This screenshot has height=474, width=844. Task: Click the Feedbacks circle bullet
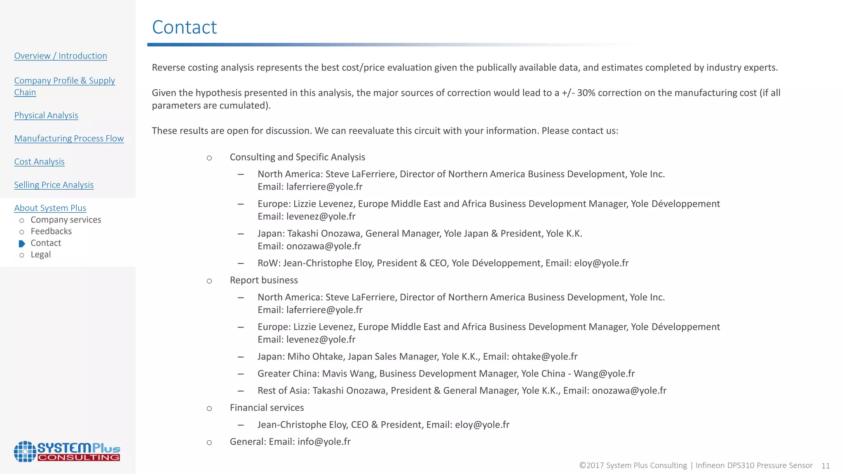coord(22,232)
